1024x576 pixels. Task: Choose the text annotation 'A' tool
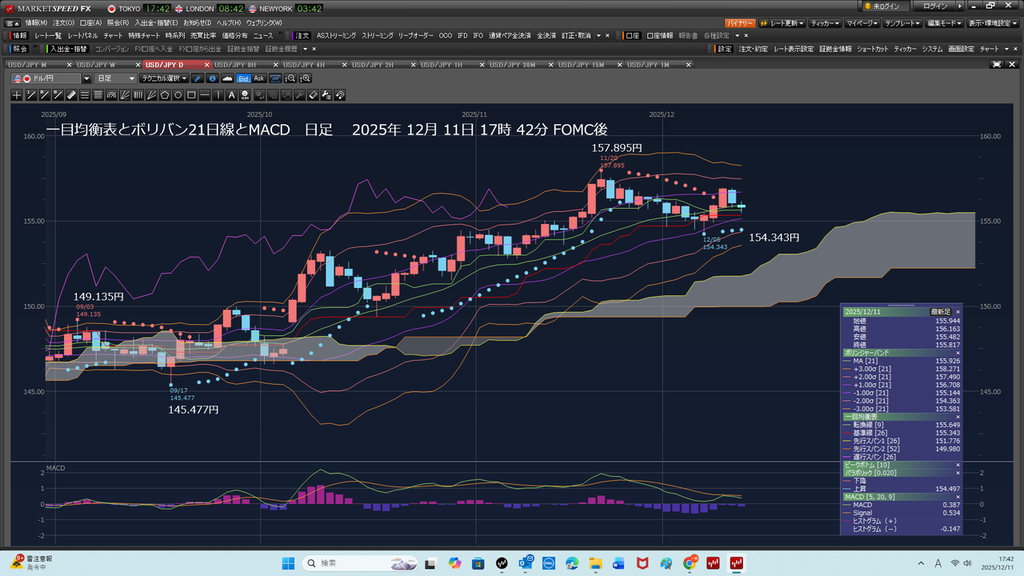[232, 95]
